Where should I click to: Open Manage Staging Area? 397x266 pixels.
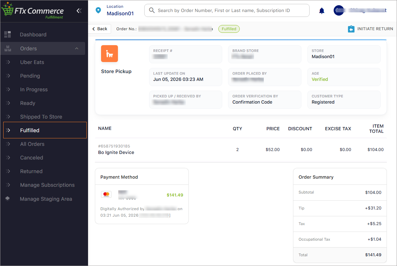pyautogui.click(x=46, y=199)
